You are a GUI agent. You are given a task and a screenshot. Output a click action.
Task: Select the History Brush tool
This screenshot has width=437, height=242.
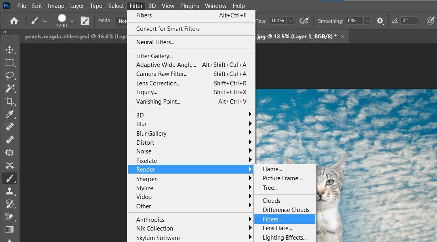click(x=10, y=204)
